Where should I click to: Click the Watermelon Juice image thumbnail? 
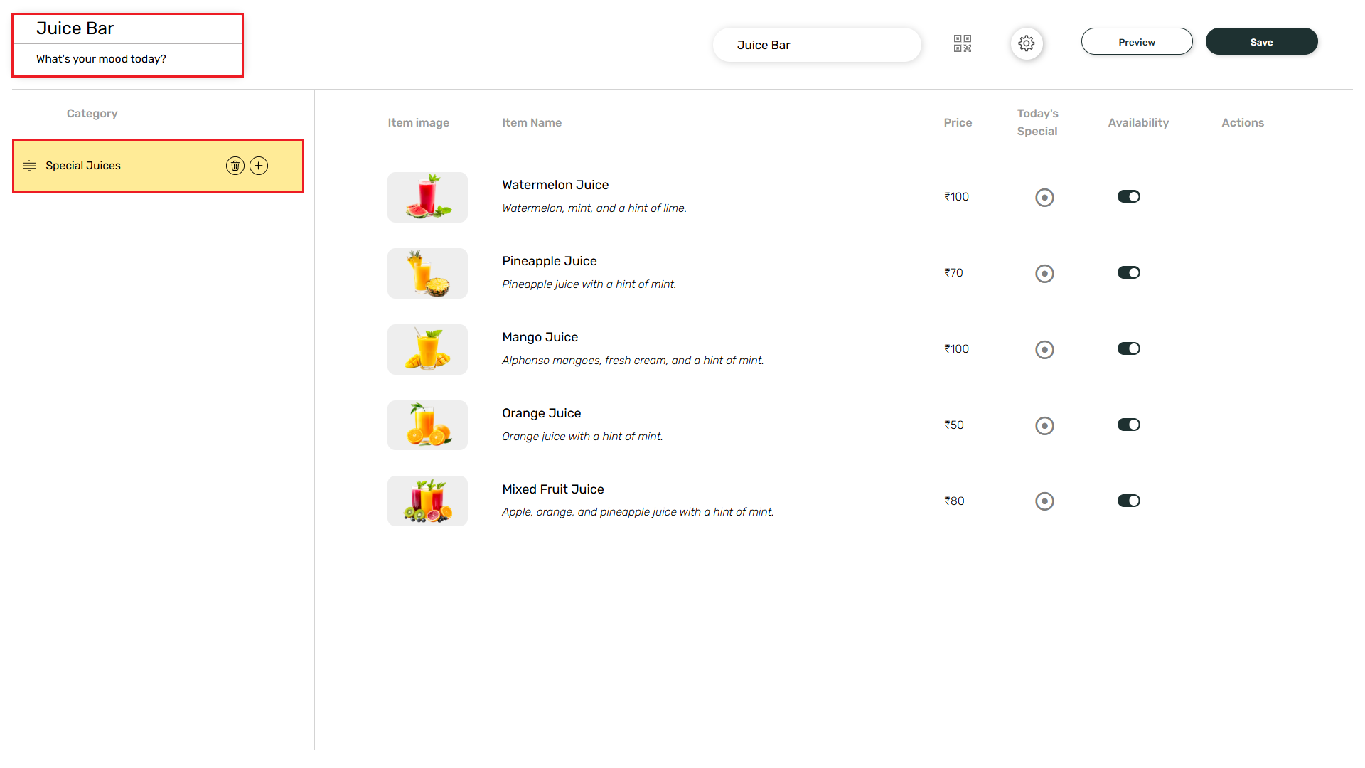tap(427, 197)
